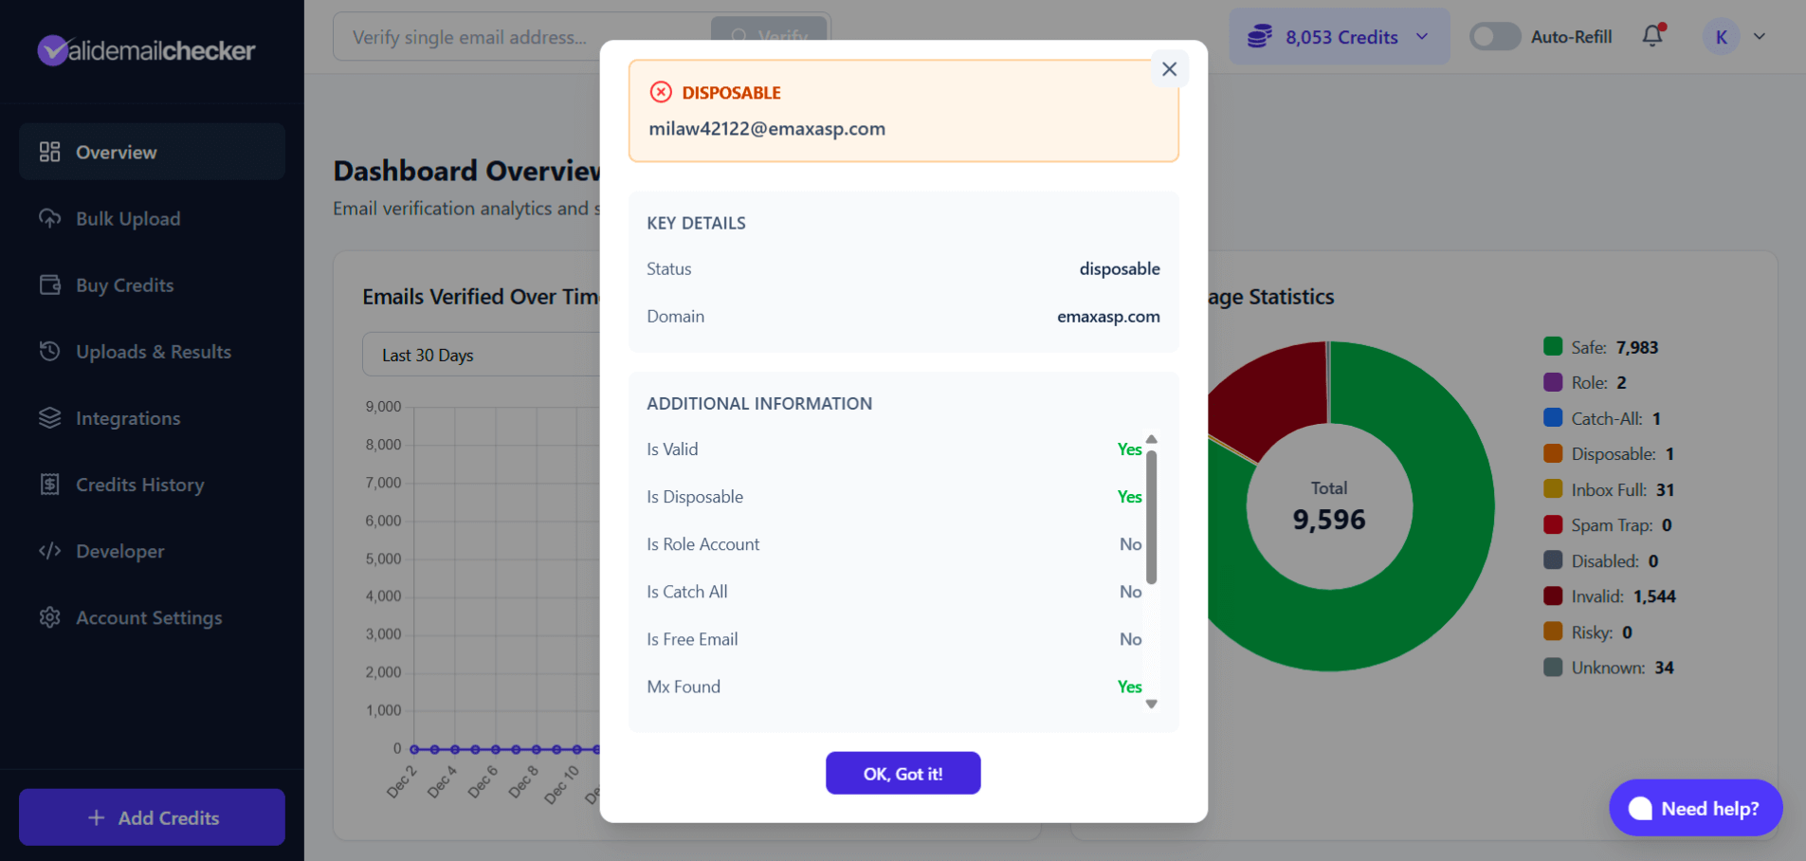Click the credits coin stack icon

point(1259,37)
